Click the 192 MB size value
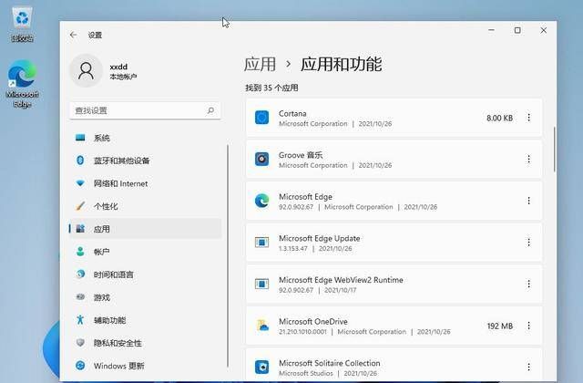Screen dimensions: 583x383 [x=500, y=326]
